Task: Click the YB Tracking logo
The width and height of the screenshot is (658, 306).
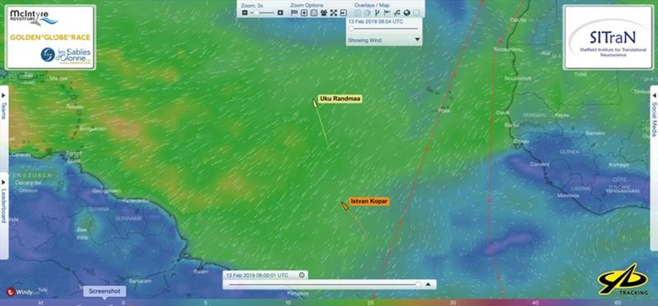Action: 623,280
